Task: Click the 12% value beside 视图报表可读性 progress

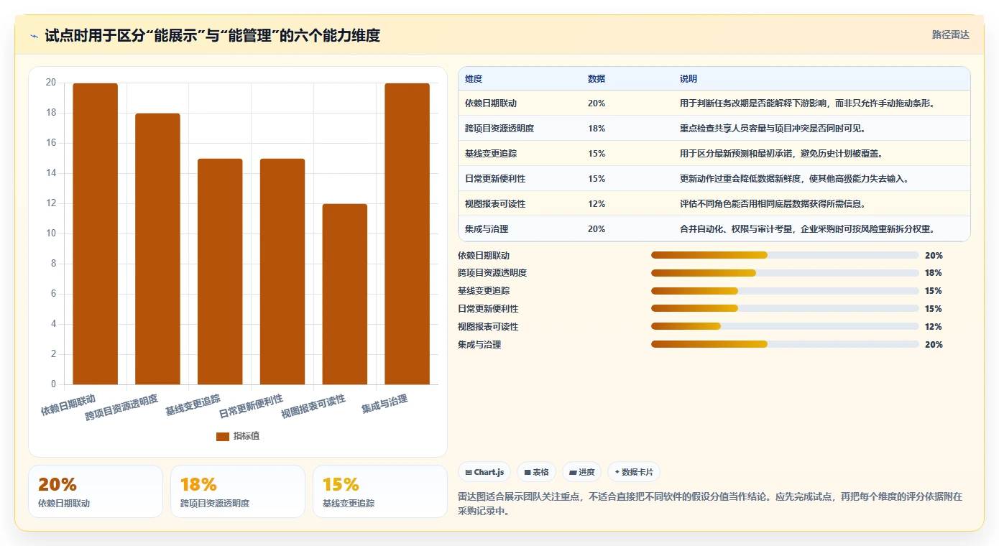Action: click(934, 327)
